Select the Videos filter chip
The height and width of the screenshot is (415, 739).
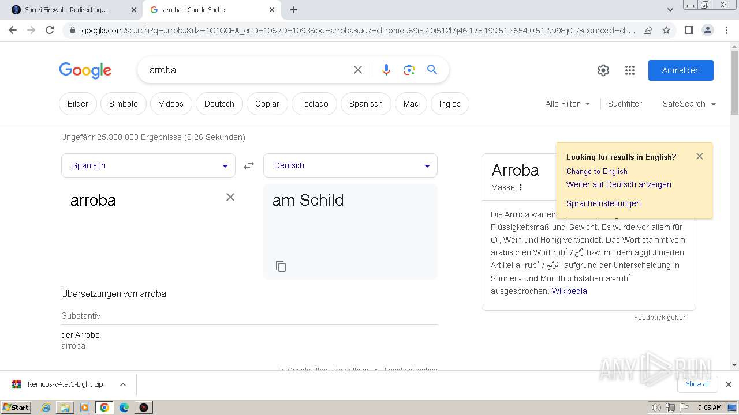(x=171, y=104)
